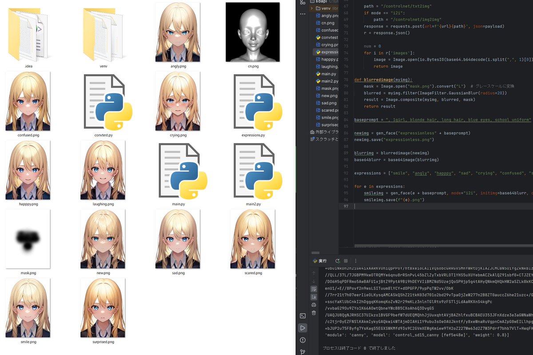533x355 pixels.
Task: Click the down-arrow stack trace icon in console
Action: point(314,281)
